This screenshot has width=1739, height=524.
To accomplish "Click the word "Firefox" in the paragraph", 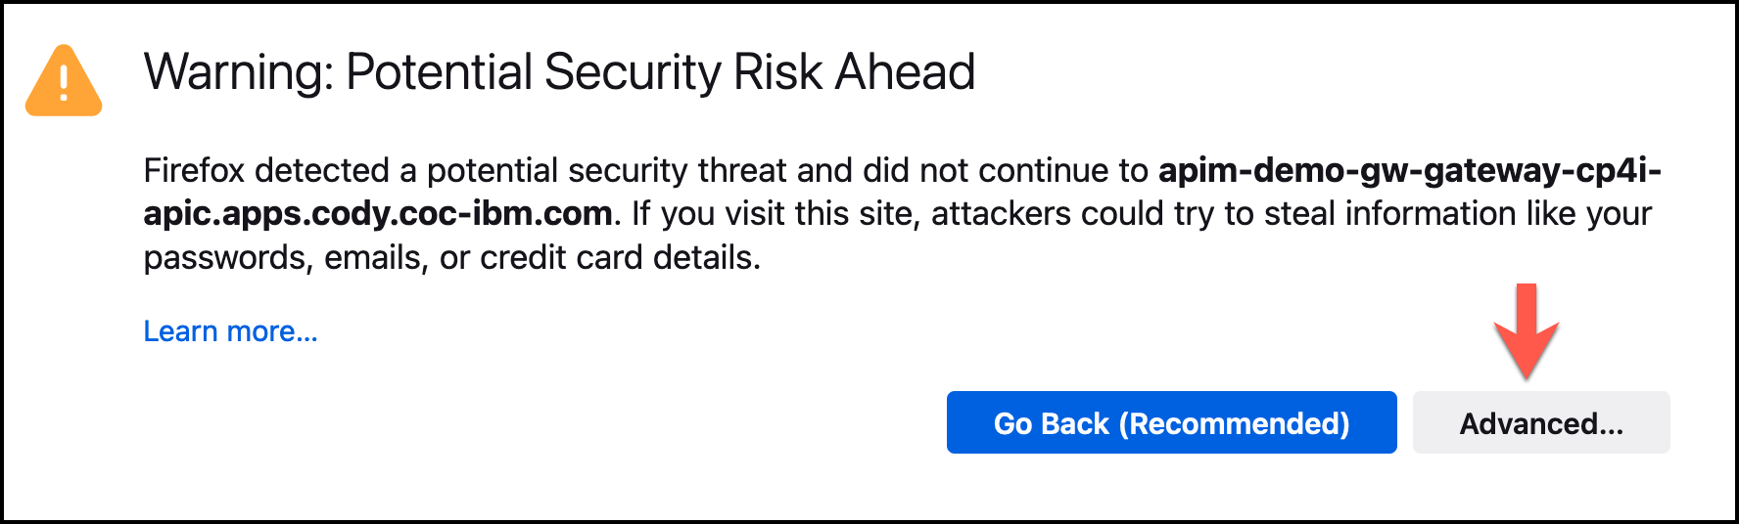I will pos(193,171).
